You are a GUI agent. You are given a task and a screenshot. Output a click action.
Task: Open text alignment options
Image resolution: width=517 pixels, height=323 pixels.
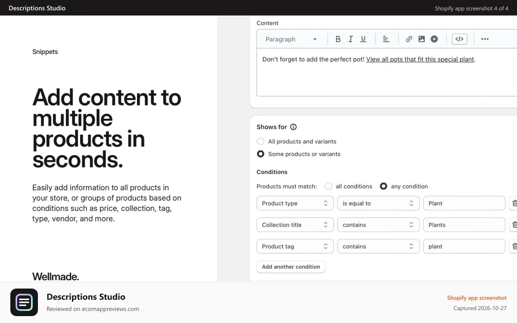click(386, 39)
